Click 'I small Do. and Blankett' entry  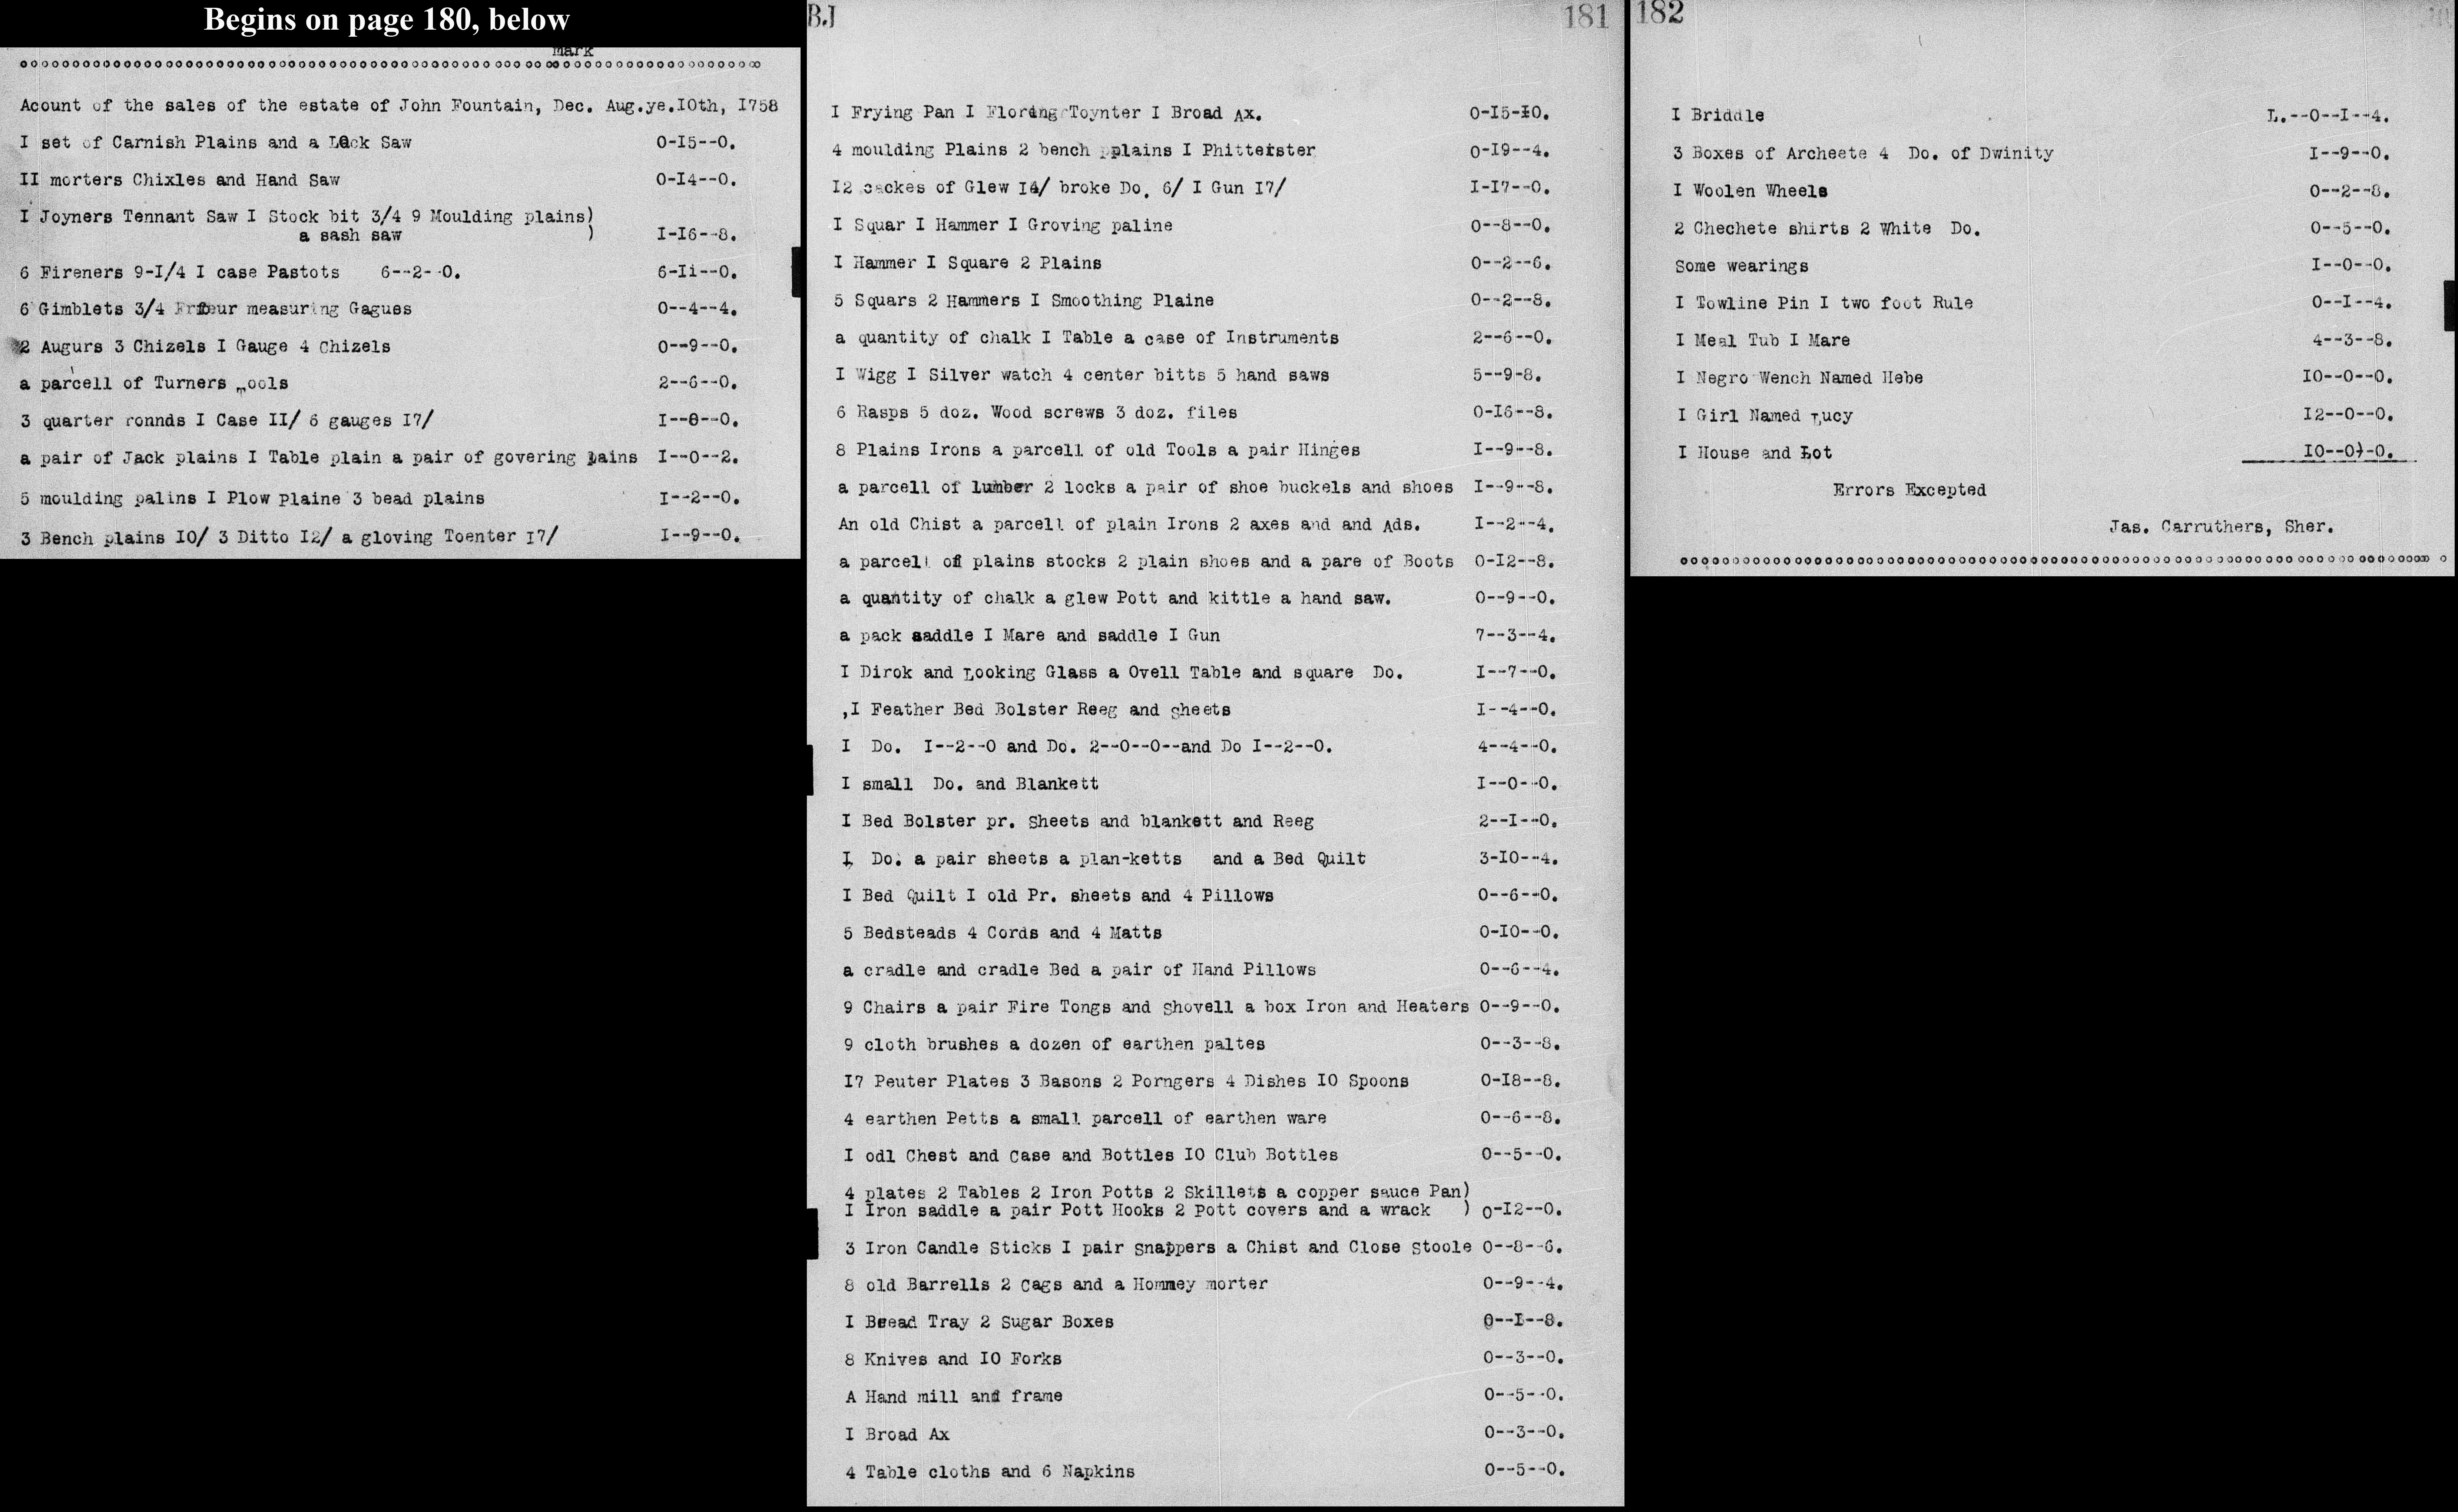[x=970, y=784]
